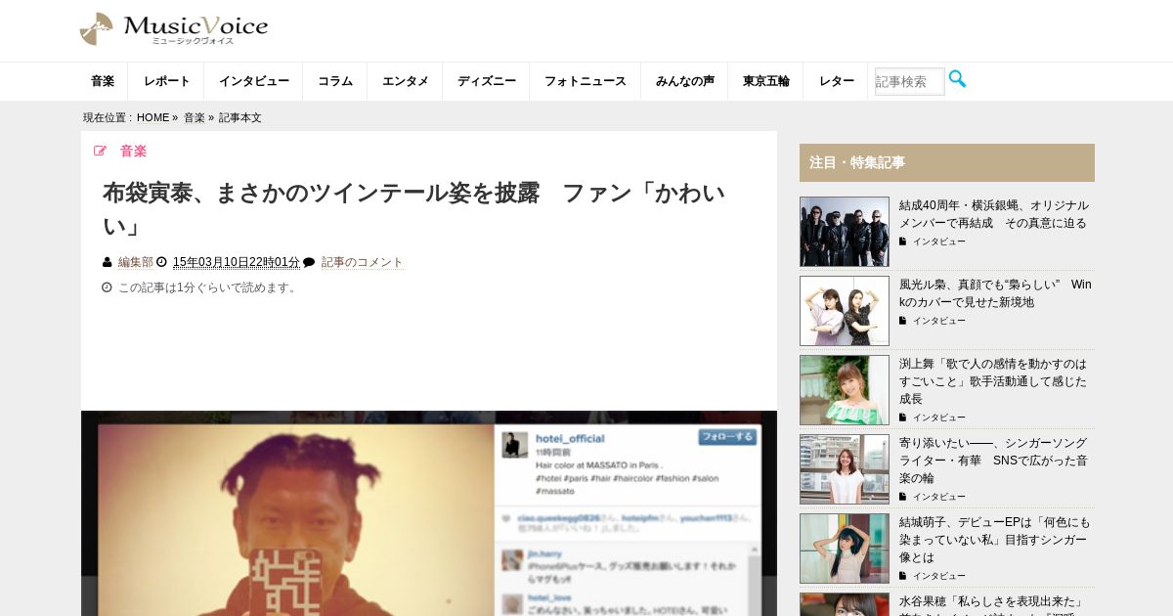Open the ディズニー menu item
Image resolution: width=1173 pixels, height=616 pixels.
click(487, 81)
